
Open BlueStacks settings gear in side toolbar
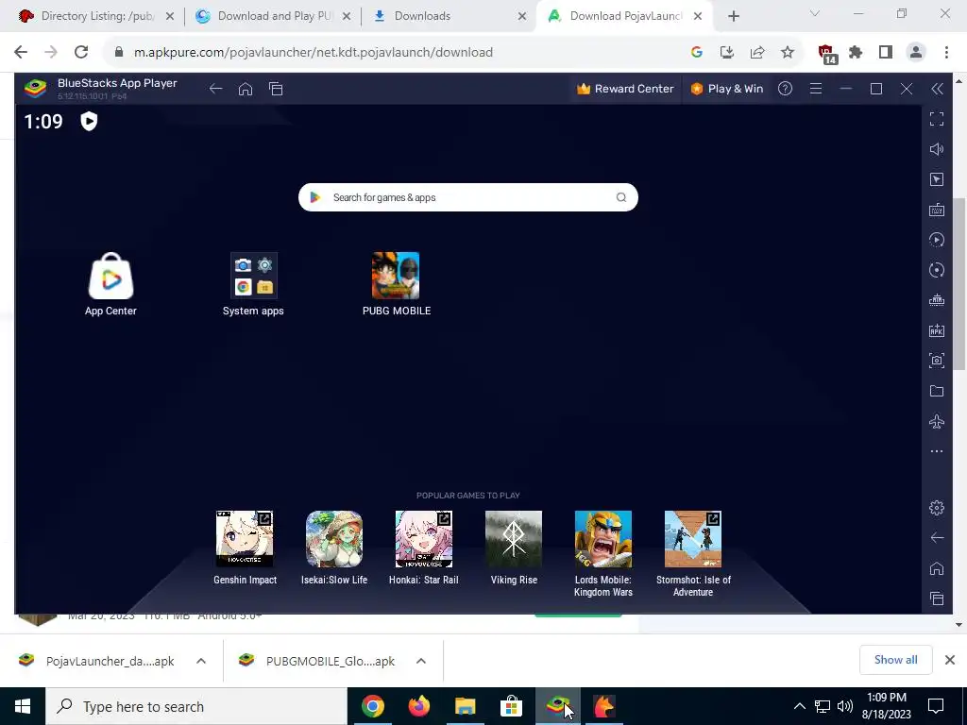(x=937, y=507)
